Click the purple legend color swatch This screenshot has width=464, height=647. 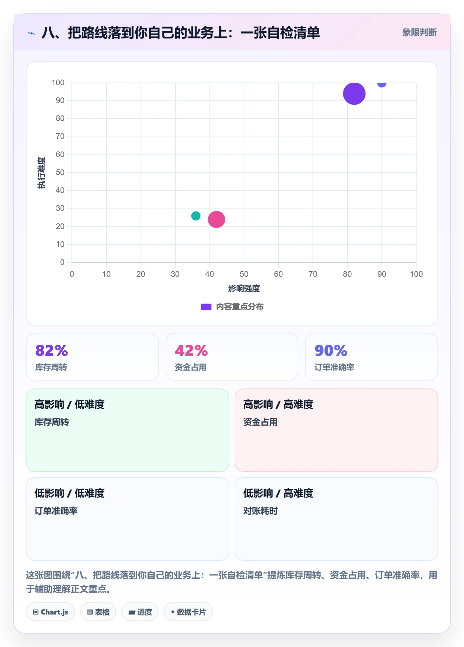coord(206,307)
